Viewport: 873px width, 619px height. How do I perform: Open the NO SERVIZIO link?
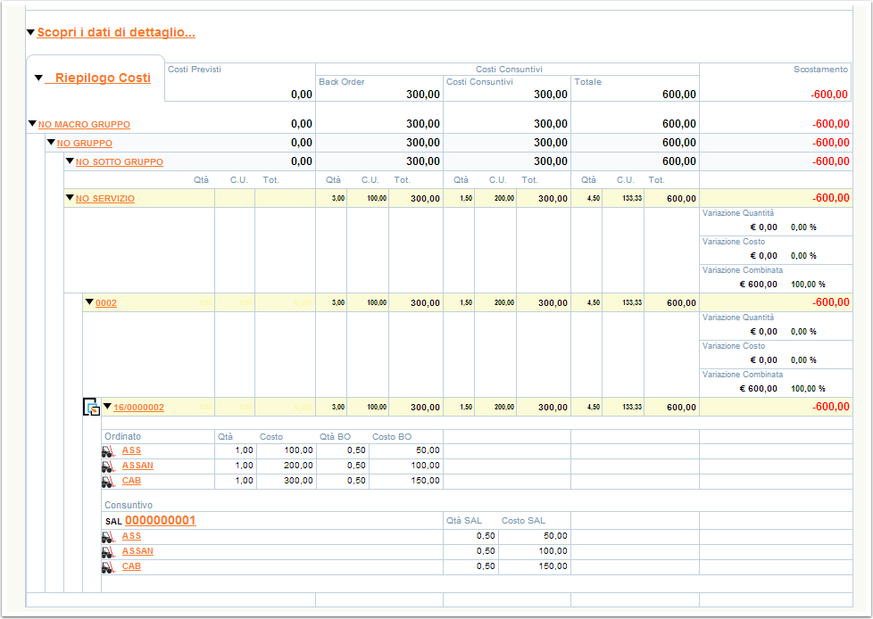click(105, 199)
